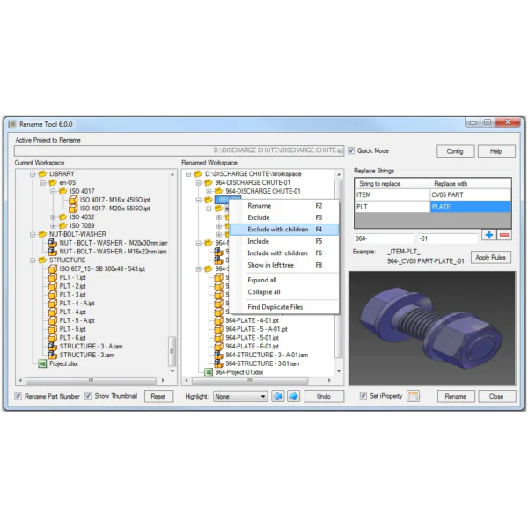This screenshot has width=528, height=528.
Task: Click the en-US folder icon
Action: pyautogui.click(x=53, y=182)
